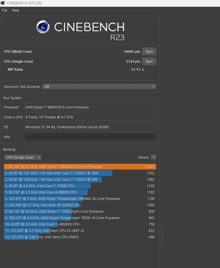Select the Ryzen 7 9800X3D ranking entry
This screenshot has height=268, width=220.
tap(80, 167)
